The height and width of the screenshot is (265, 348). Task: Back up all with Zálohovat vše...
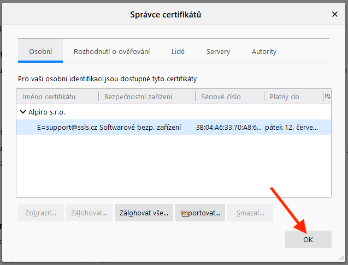[x=144, y=213]
